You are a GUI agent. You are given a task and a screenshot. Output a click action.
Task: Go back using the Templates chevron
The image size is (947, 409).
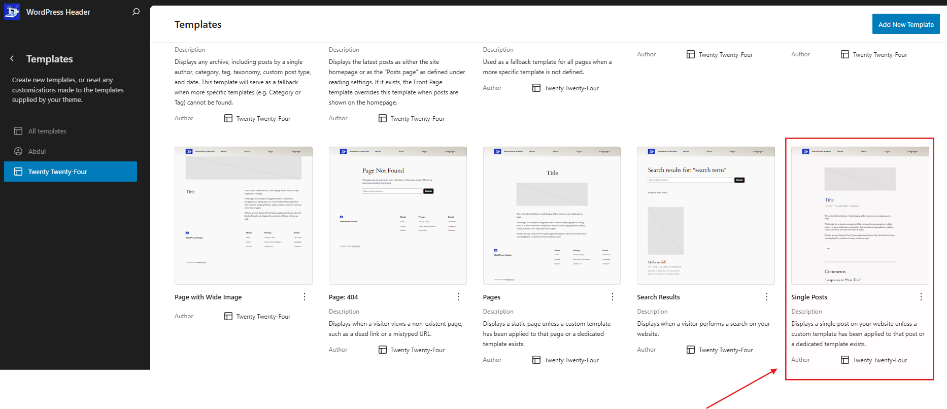coord(12,59)
